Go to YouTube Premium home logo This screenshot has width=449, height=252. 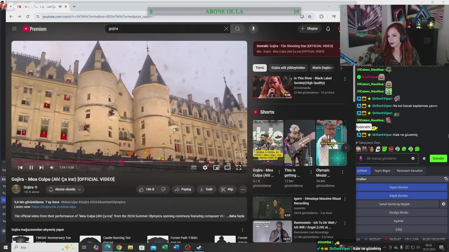pos(34,29)
